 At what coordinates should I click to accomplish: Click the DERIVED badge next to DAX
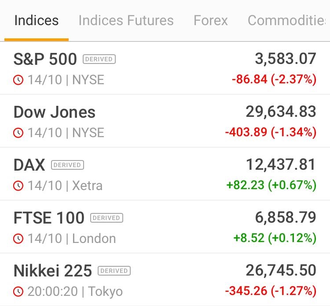tap(67, 165)
